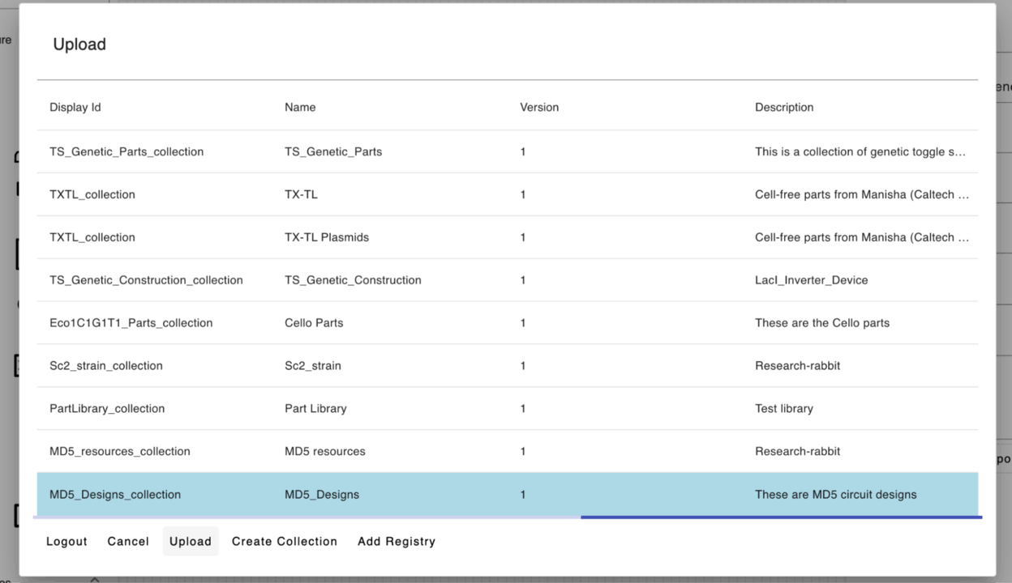Click the 'Sc2_strain' name cell

point(313,366)
